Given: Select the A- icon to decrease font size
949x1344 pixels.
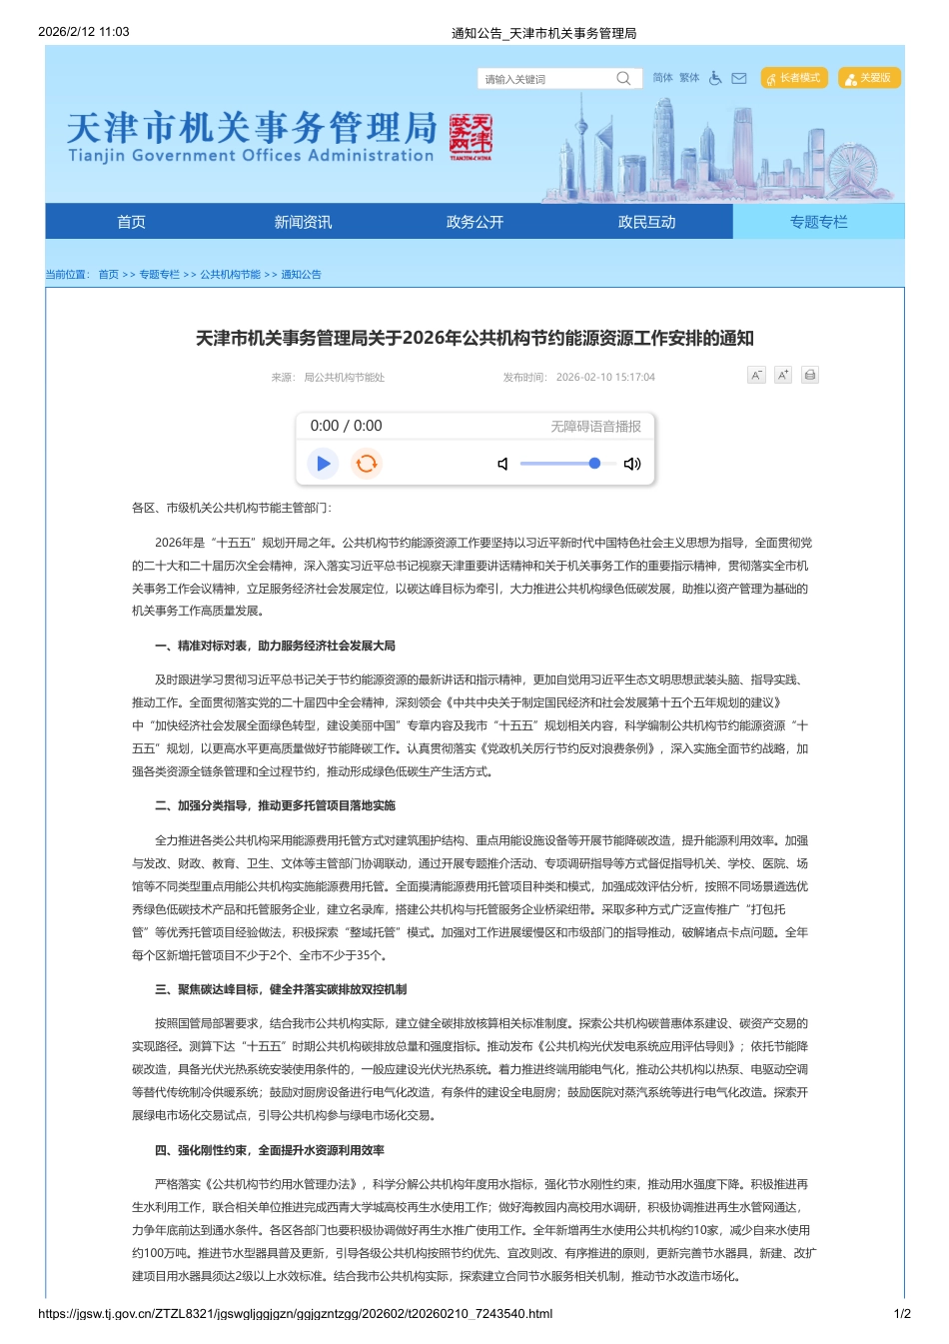Looking at the screenshot, I should (x=756, y=375).
